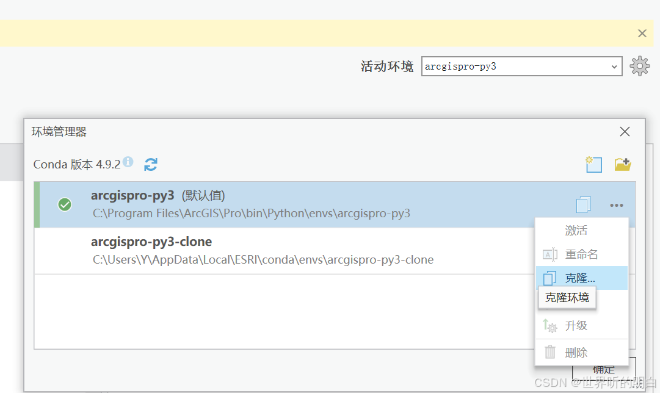Choose 激活 in the context menu
Image resolution: width=660 pixels, height=393 pixels.
[582, 230]
